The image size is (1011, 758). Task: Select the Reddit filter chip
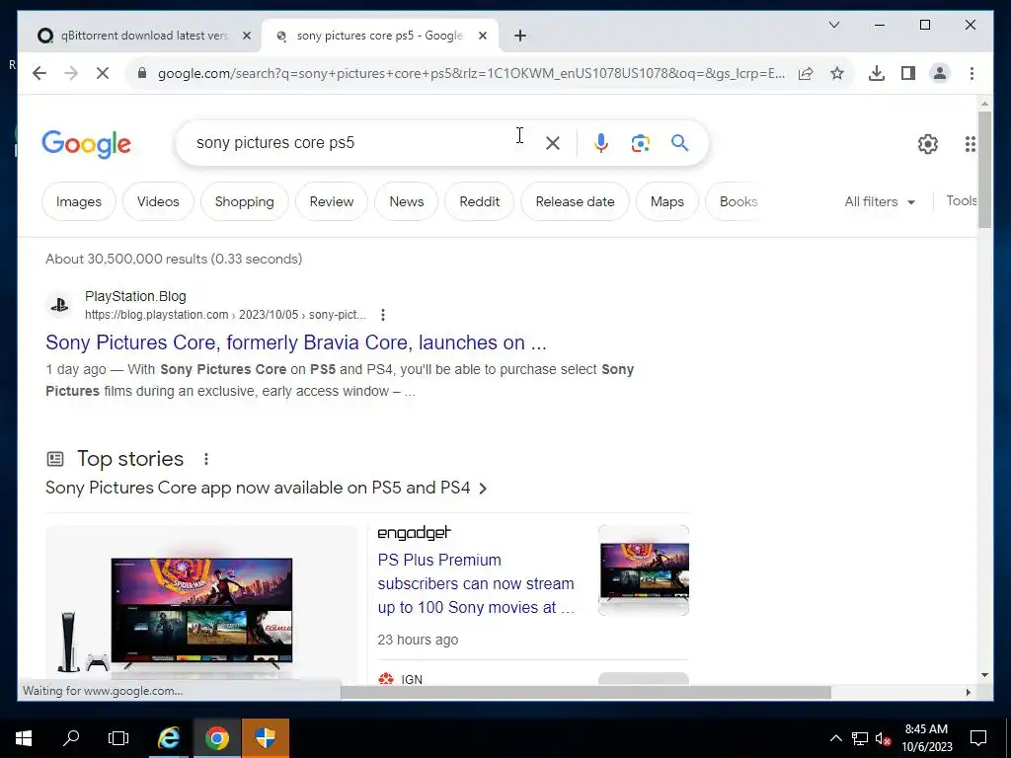coord(479,201)
